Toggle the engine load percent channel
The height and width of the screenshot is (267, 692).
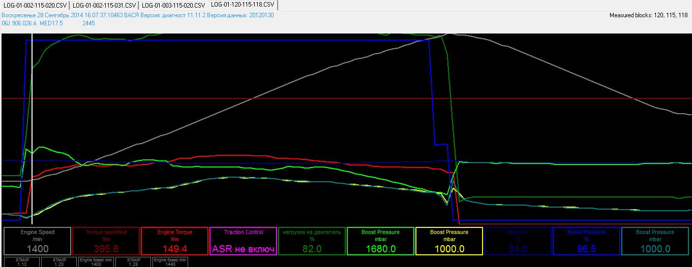click(x=312, y=241)
